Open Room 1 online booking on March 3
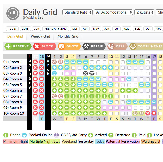This screenshot has height=162, width=163. coord(67,62)
